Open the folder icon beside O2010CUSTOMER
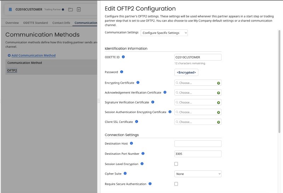This screenshot has height=193, width=283. [70, 10]
